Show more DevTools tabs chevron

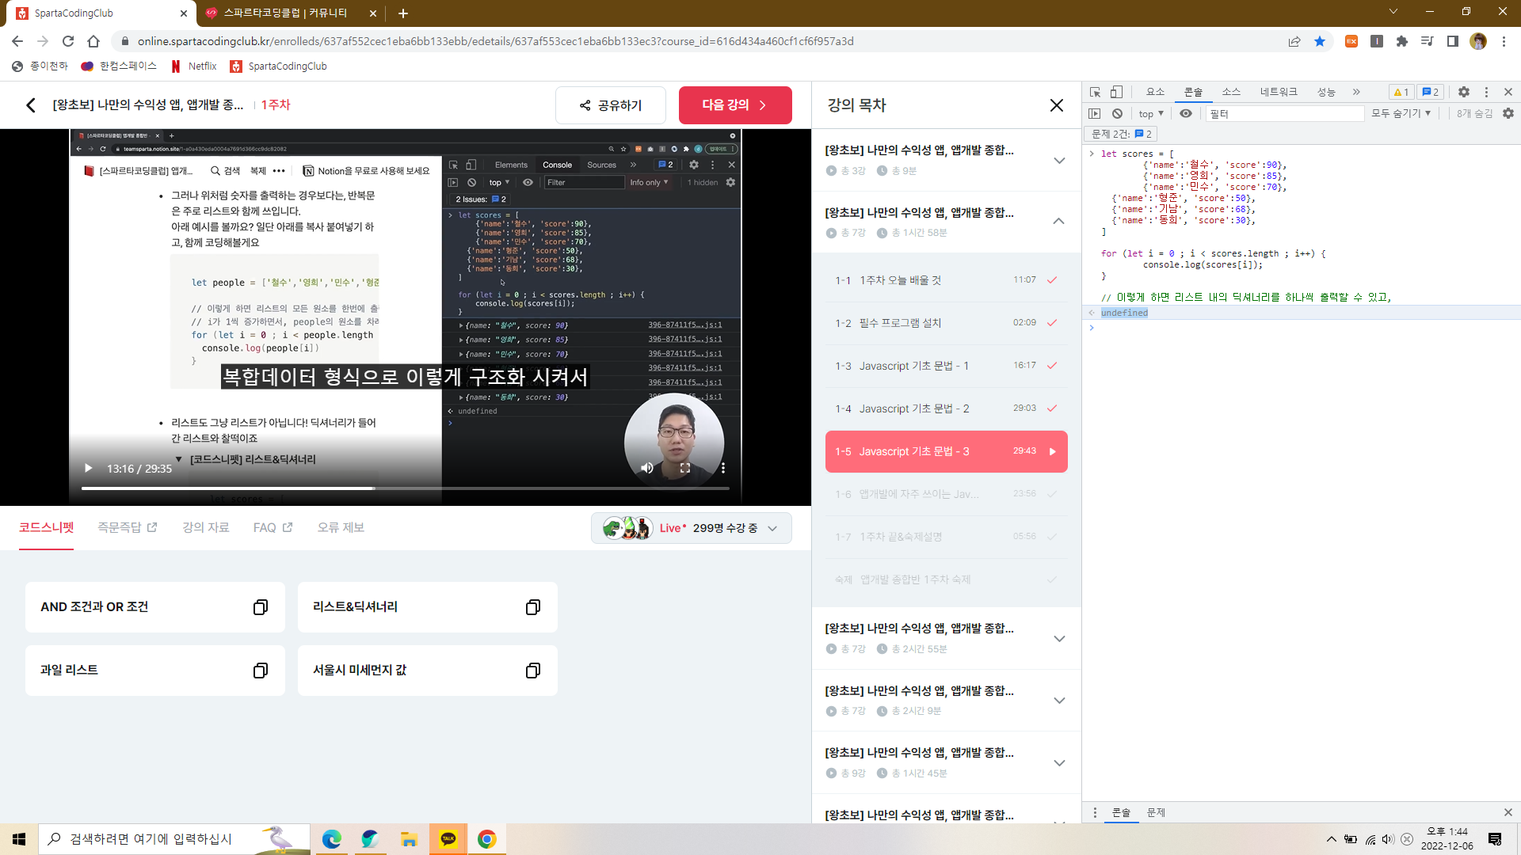point(1356,92)
